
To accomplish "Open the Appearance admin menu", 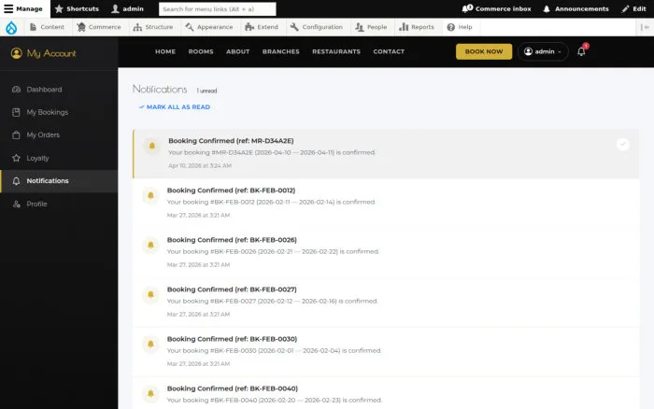I will pos(209,27).
